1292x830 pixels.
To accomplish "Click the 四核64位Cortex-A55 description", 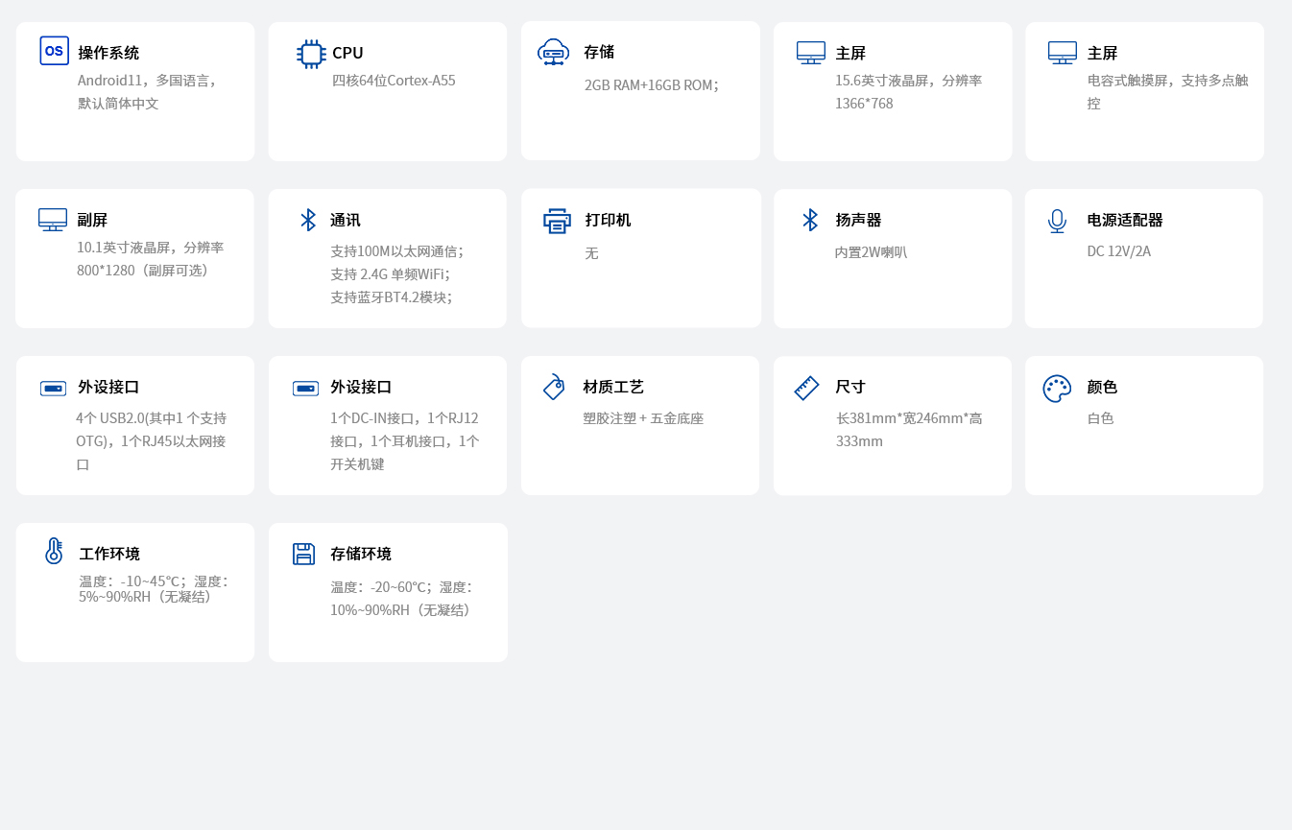I will tap(394, 81).
